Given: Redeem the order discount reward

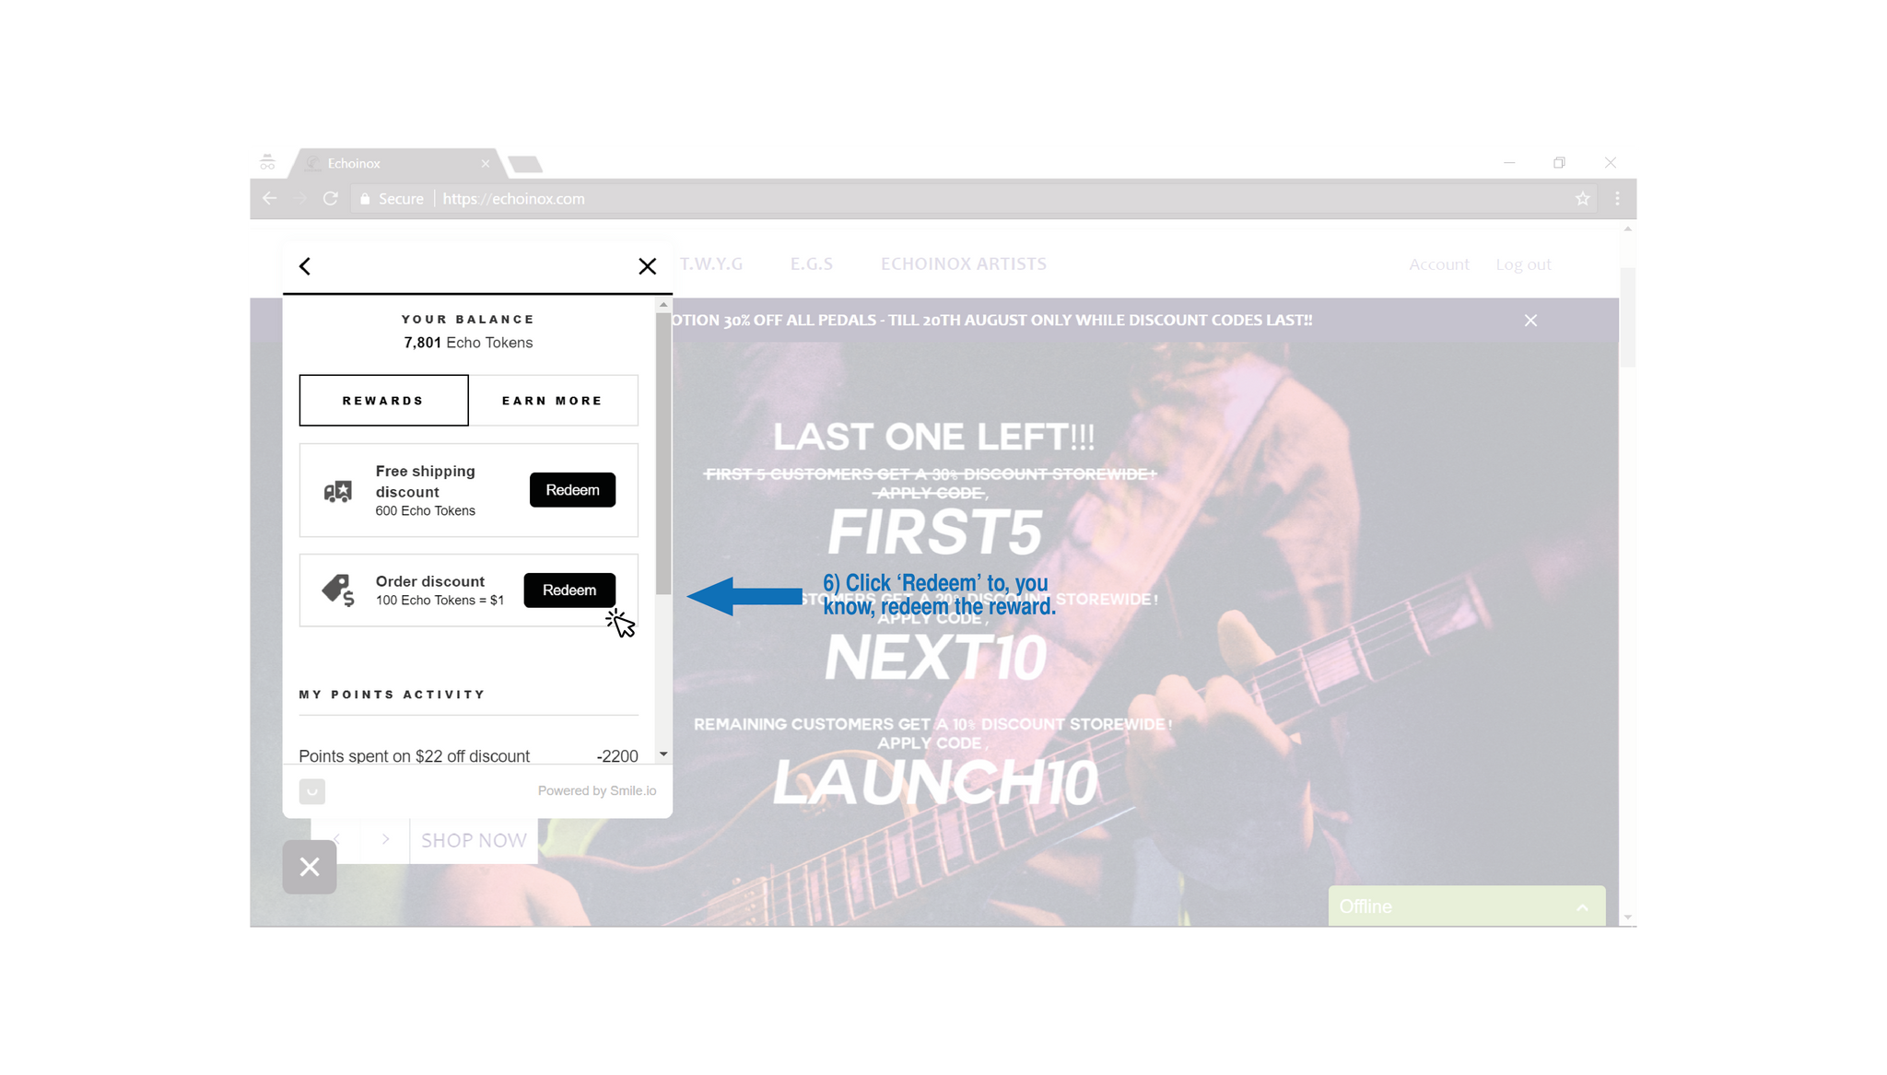Looking at the screenshot, I should coord(568,590).
